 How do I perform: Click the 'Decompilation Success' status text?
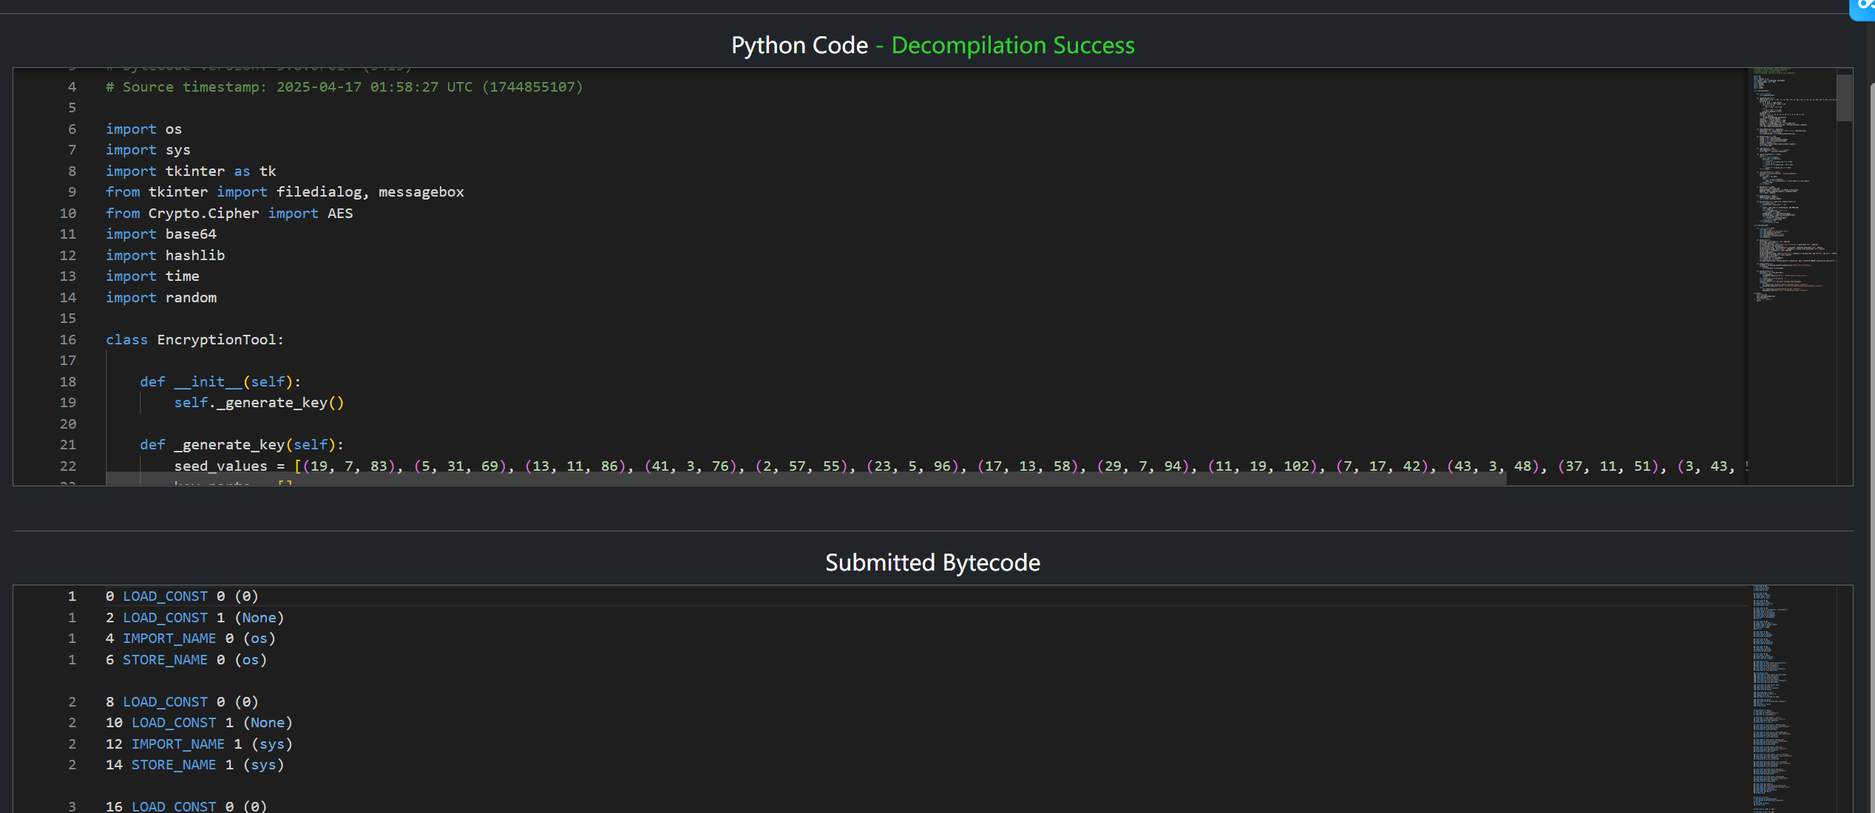click(x=1012, y=45)
